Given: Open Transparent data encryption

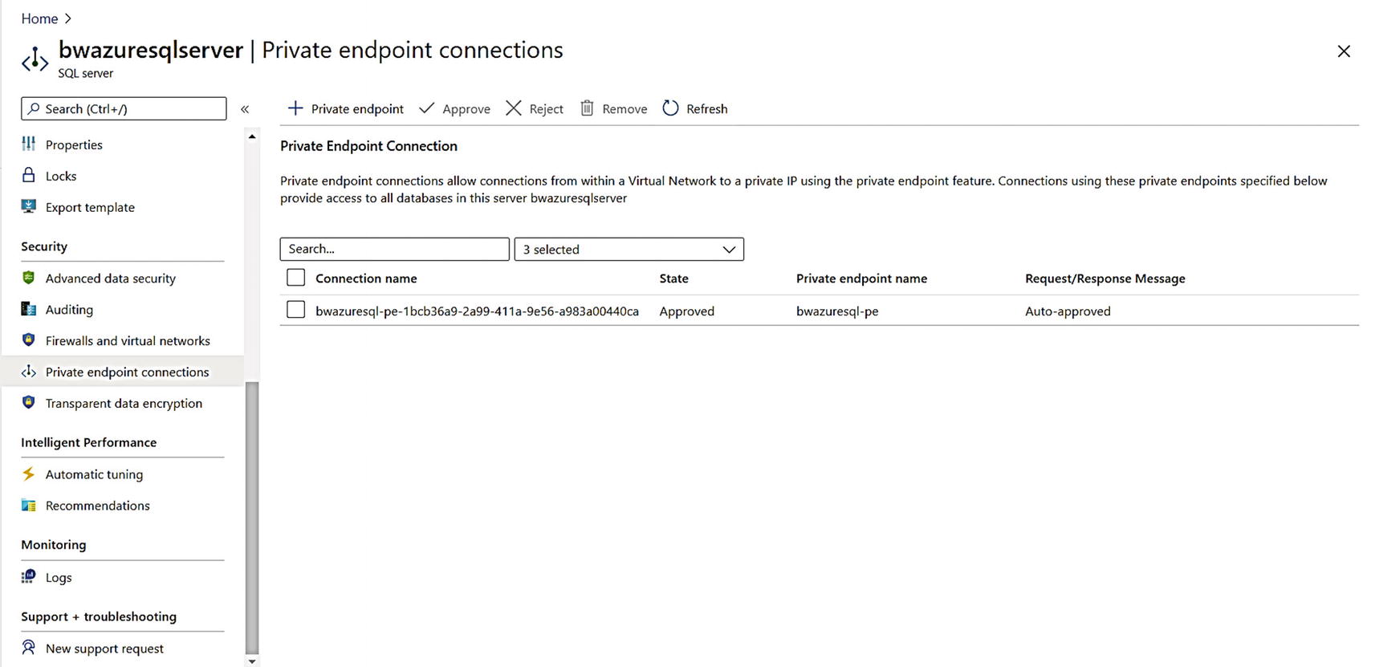Looking at the screenshot, I should 123,403.
